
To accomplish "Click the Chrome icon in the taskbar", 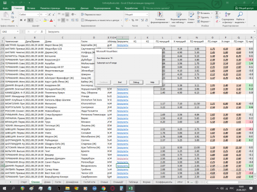I will pyautogui.click(x=103, y=188).
